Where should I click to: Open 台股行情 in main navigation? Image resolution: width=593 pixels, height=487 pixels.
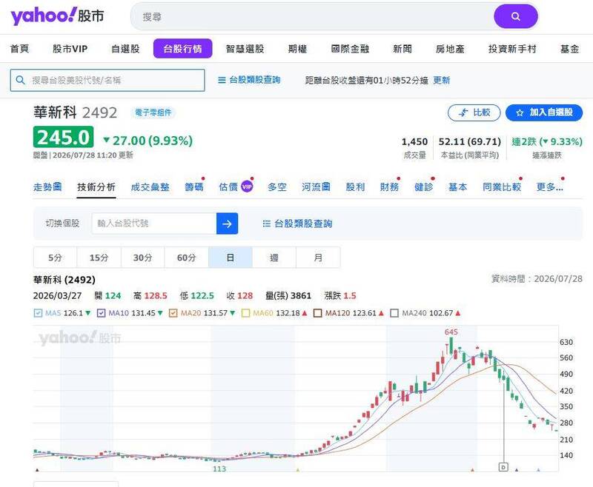(x=182, y=49)
